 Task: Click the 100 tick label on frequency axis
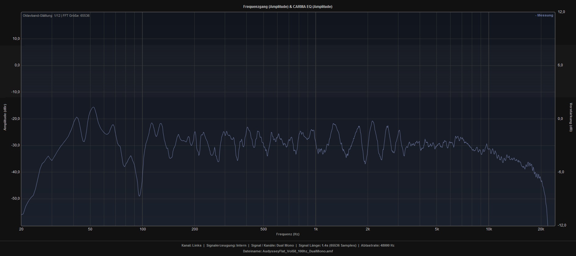pyautogui.click(x=143, y=229)
